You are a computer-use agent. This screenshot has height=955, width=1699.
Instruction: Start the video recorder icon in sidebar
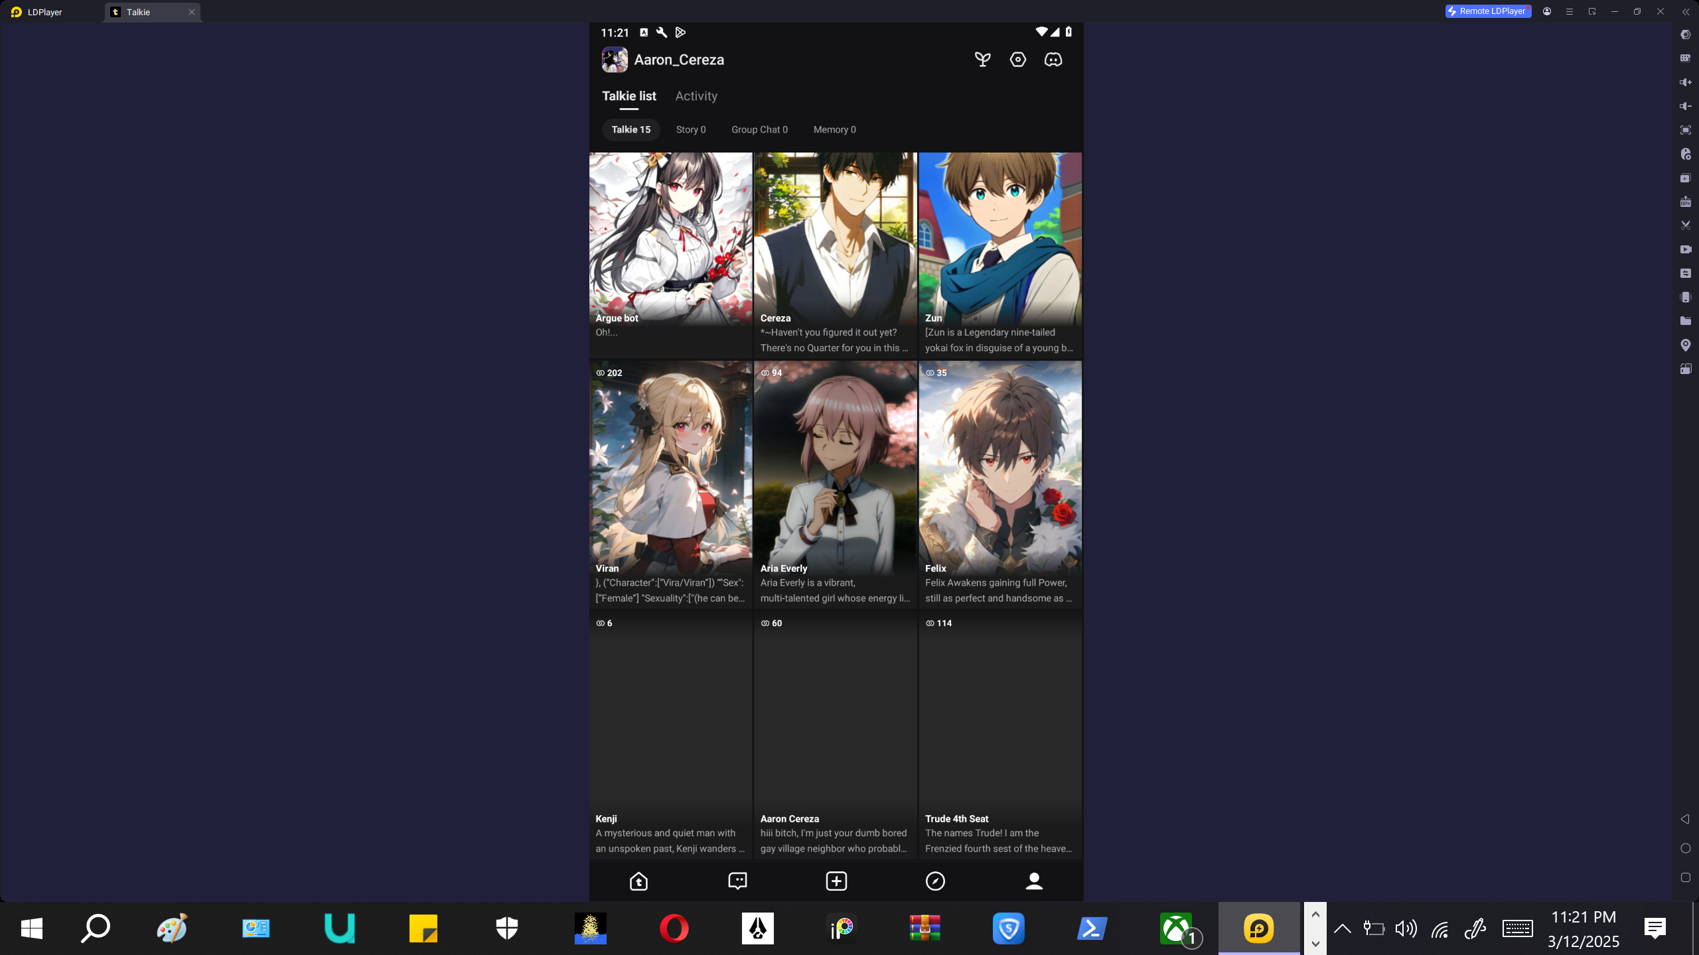[1685, 249]
